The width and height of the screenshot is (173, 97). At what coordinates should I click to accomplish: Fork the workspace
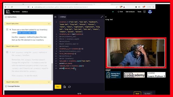pyautogui.click(x=120, y=12)
